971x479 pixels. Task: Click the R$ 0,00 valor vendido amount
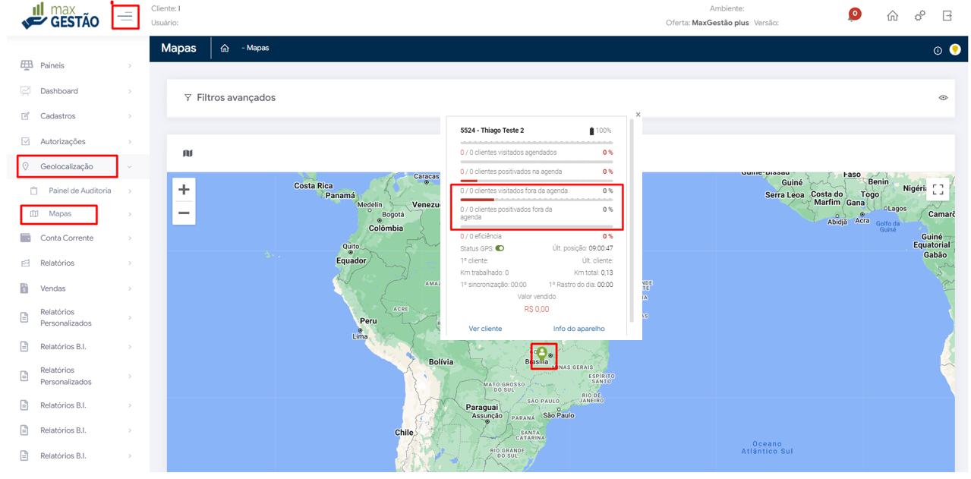pos(537,310)
